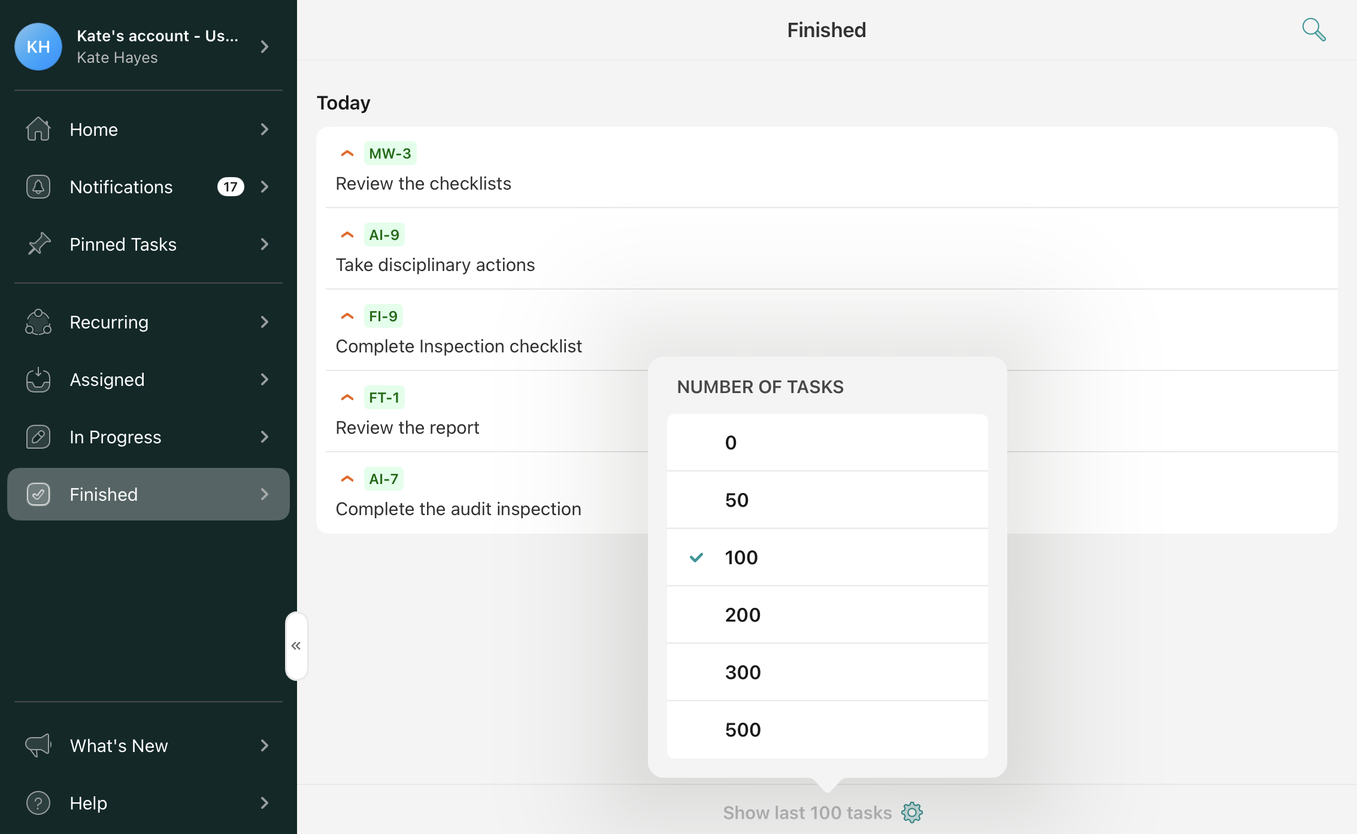Expand the Help section chevron
The width and height of the screenshot is (1357, 834).
click(x=265, y=803)
